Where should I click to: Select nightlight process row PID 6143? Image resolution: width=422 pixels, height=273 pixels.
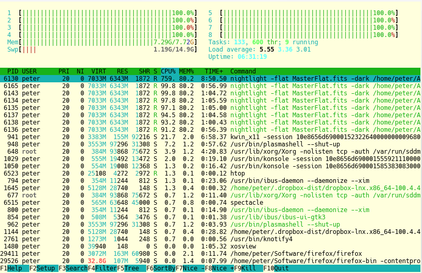click(210, 93)
